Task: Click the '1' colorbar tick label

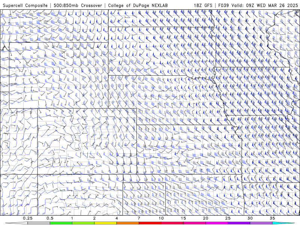Action: (x=72, y=218)
